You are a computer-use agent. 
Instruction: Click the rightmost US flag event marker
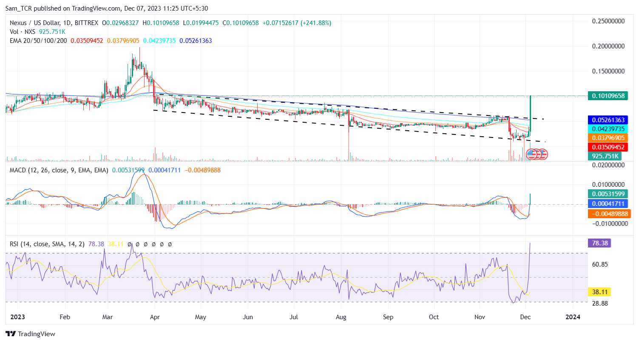tap(543, 155)
